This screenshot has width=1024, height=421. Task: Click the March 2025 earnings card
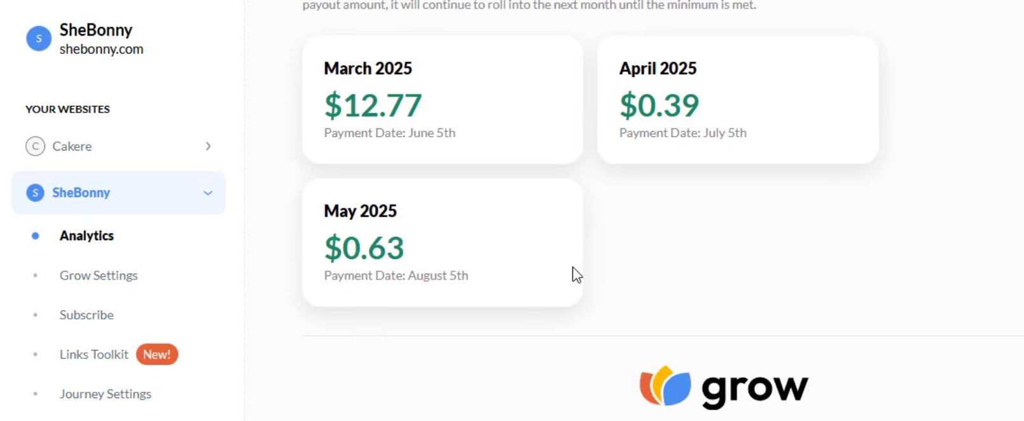[443, 100]
